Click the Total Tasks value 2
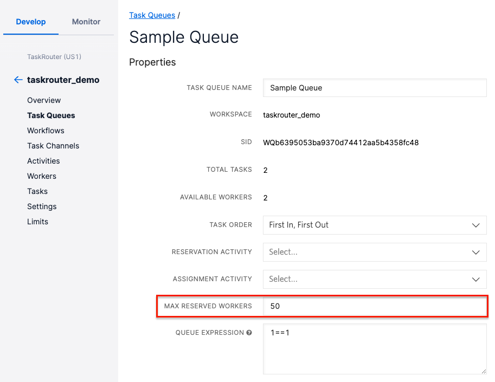 coord(266,170)
